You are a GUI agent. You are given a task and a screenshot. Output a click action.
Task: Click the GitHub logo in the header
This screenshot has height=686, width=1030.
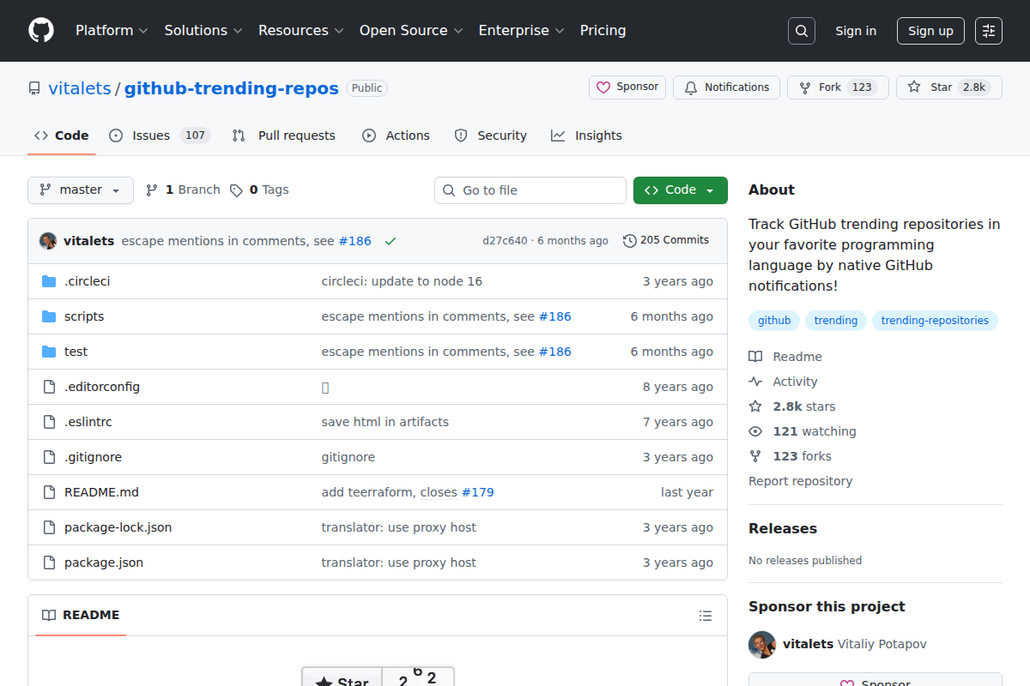(40, 30)
